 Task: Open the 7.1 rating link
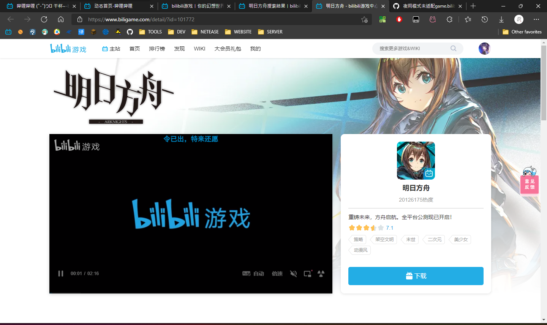pyautogui.click(x=389, y=227)
